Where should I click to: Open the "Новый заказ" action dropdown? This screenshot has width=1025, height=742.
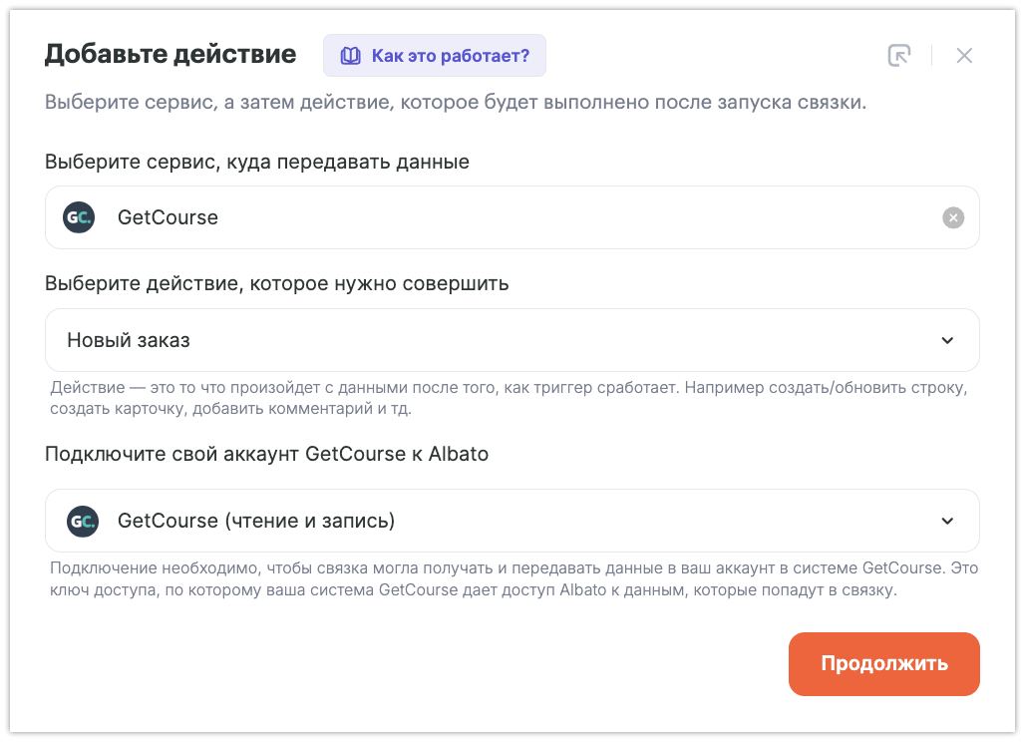pos(499,340)
